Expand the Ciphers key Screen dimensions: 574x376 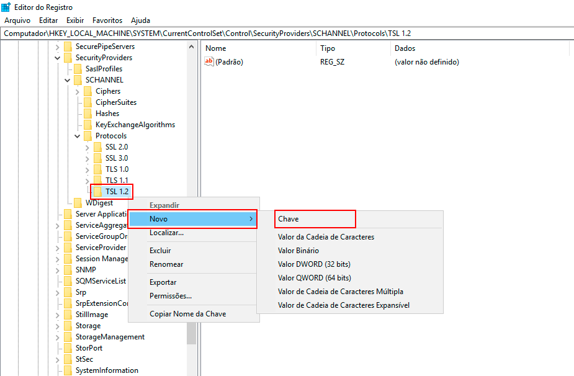(x=77, y=92)
